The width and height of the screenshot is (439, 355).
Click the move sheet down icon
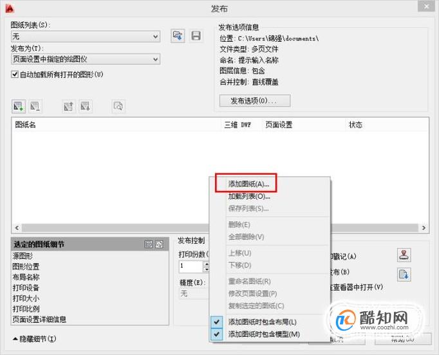click(x=86, y=106)
